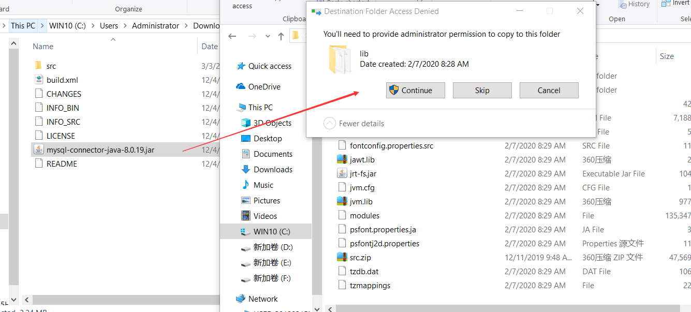Image resolution: width=691 pixels, height=312 pixels.
Task: Expand the chevron after Administrator in breadcrumb
Action: coord(186,26)
